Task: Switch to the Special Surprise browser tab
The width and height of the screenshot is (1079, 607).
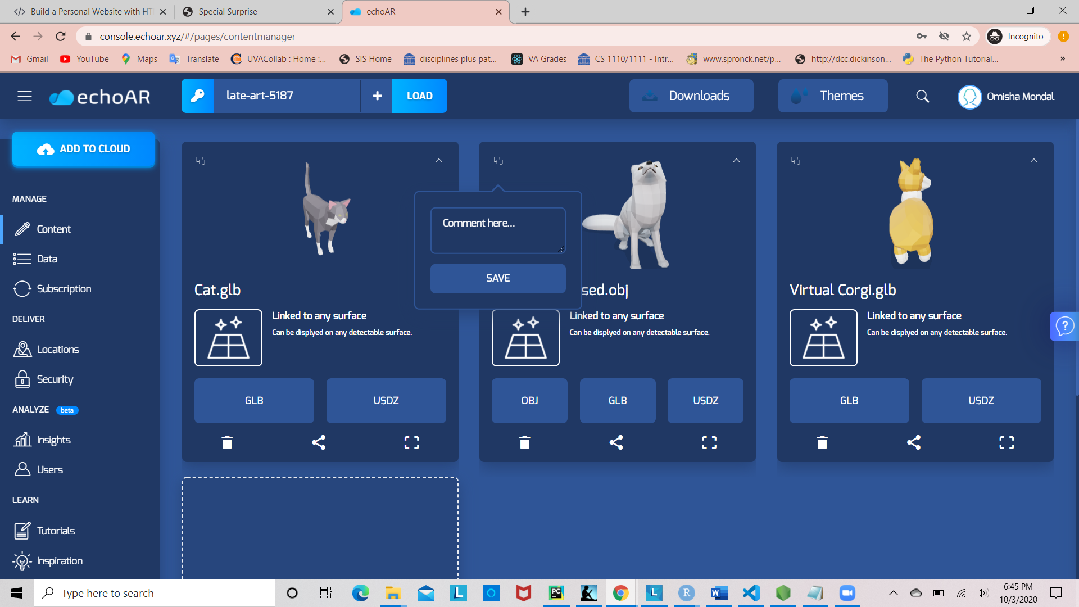Action: pos(228,12)
